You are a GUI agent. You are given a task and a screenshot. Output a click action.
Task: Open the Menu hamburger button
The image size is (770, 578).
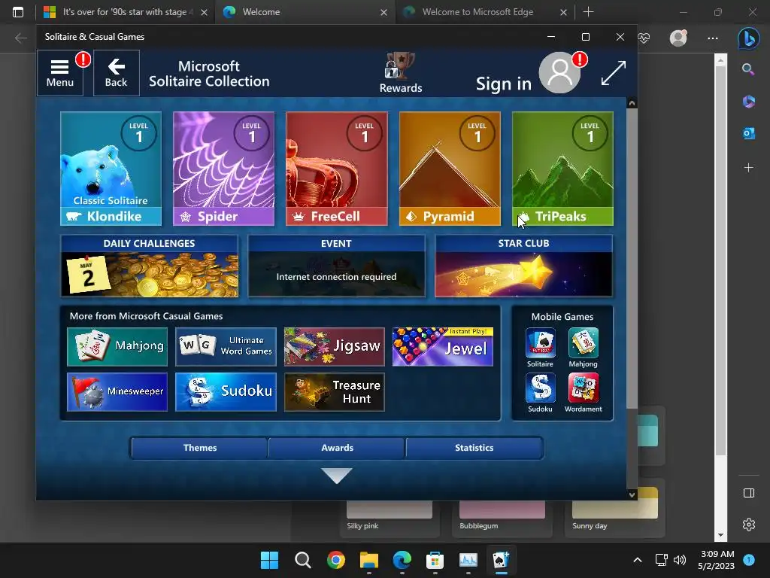60,73
